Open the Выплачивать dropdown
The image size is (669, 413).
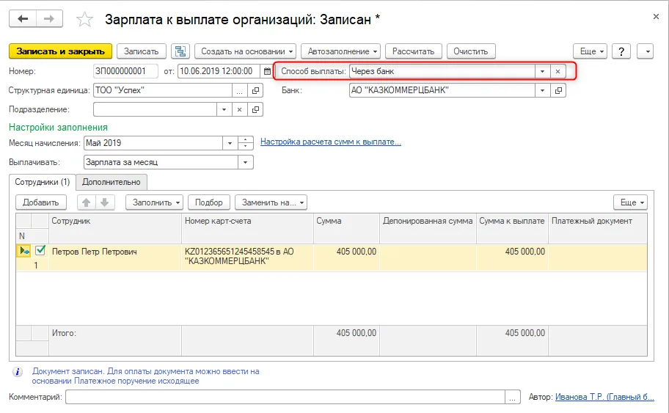[x=245, y=162]
